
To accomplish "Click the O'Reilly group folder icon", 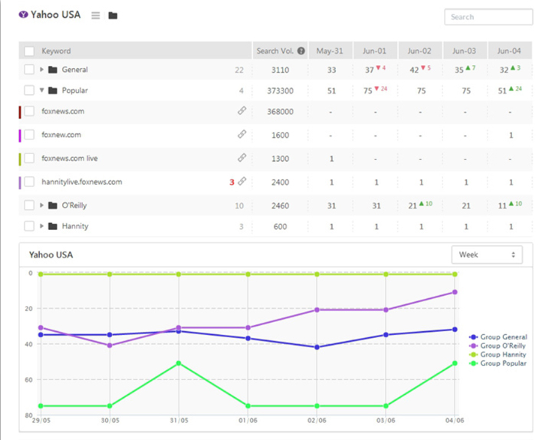I will pyautogui.click(x=53, y=205).
